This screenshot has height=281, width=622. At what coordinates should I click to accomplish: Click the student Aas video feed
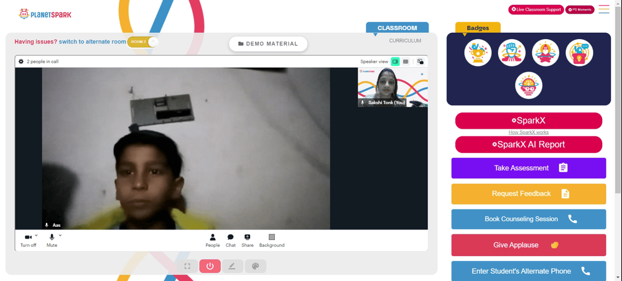tap(186, 148)
